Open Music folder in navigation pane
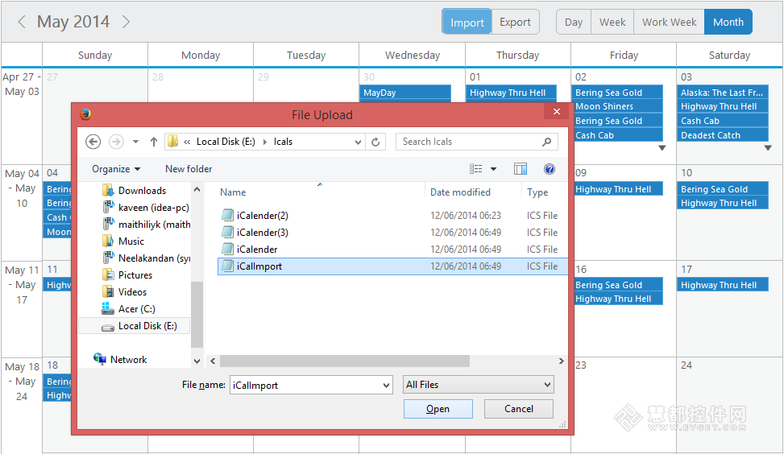 pos(123,241)
